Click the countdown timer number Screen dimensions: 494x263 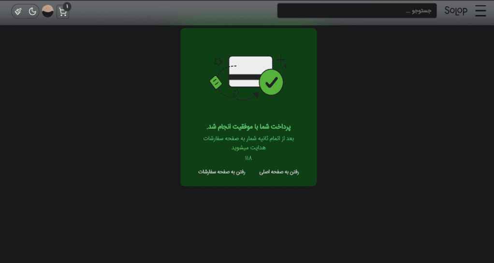[x=248, y=158]
